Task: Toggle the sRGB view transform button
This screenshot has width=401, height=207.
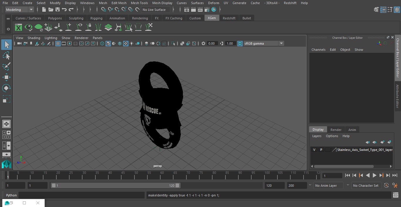Action: click(240, 43)
